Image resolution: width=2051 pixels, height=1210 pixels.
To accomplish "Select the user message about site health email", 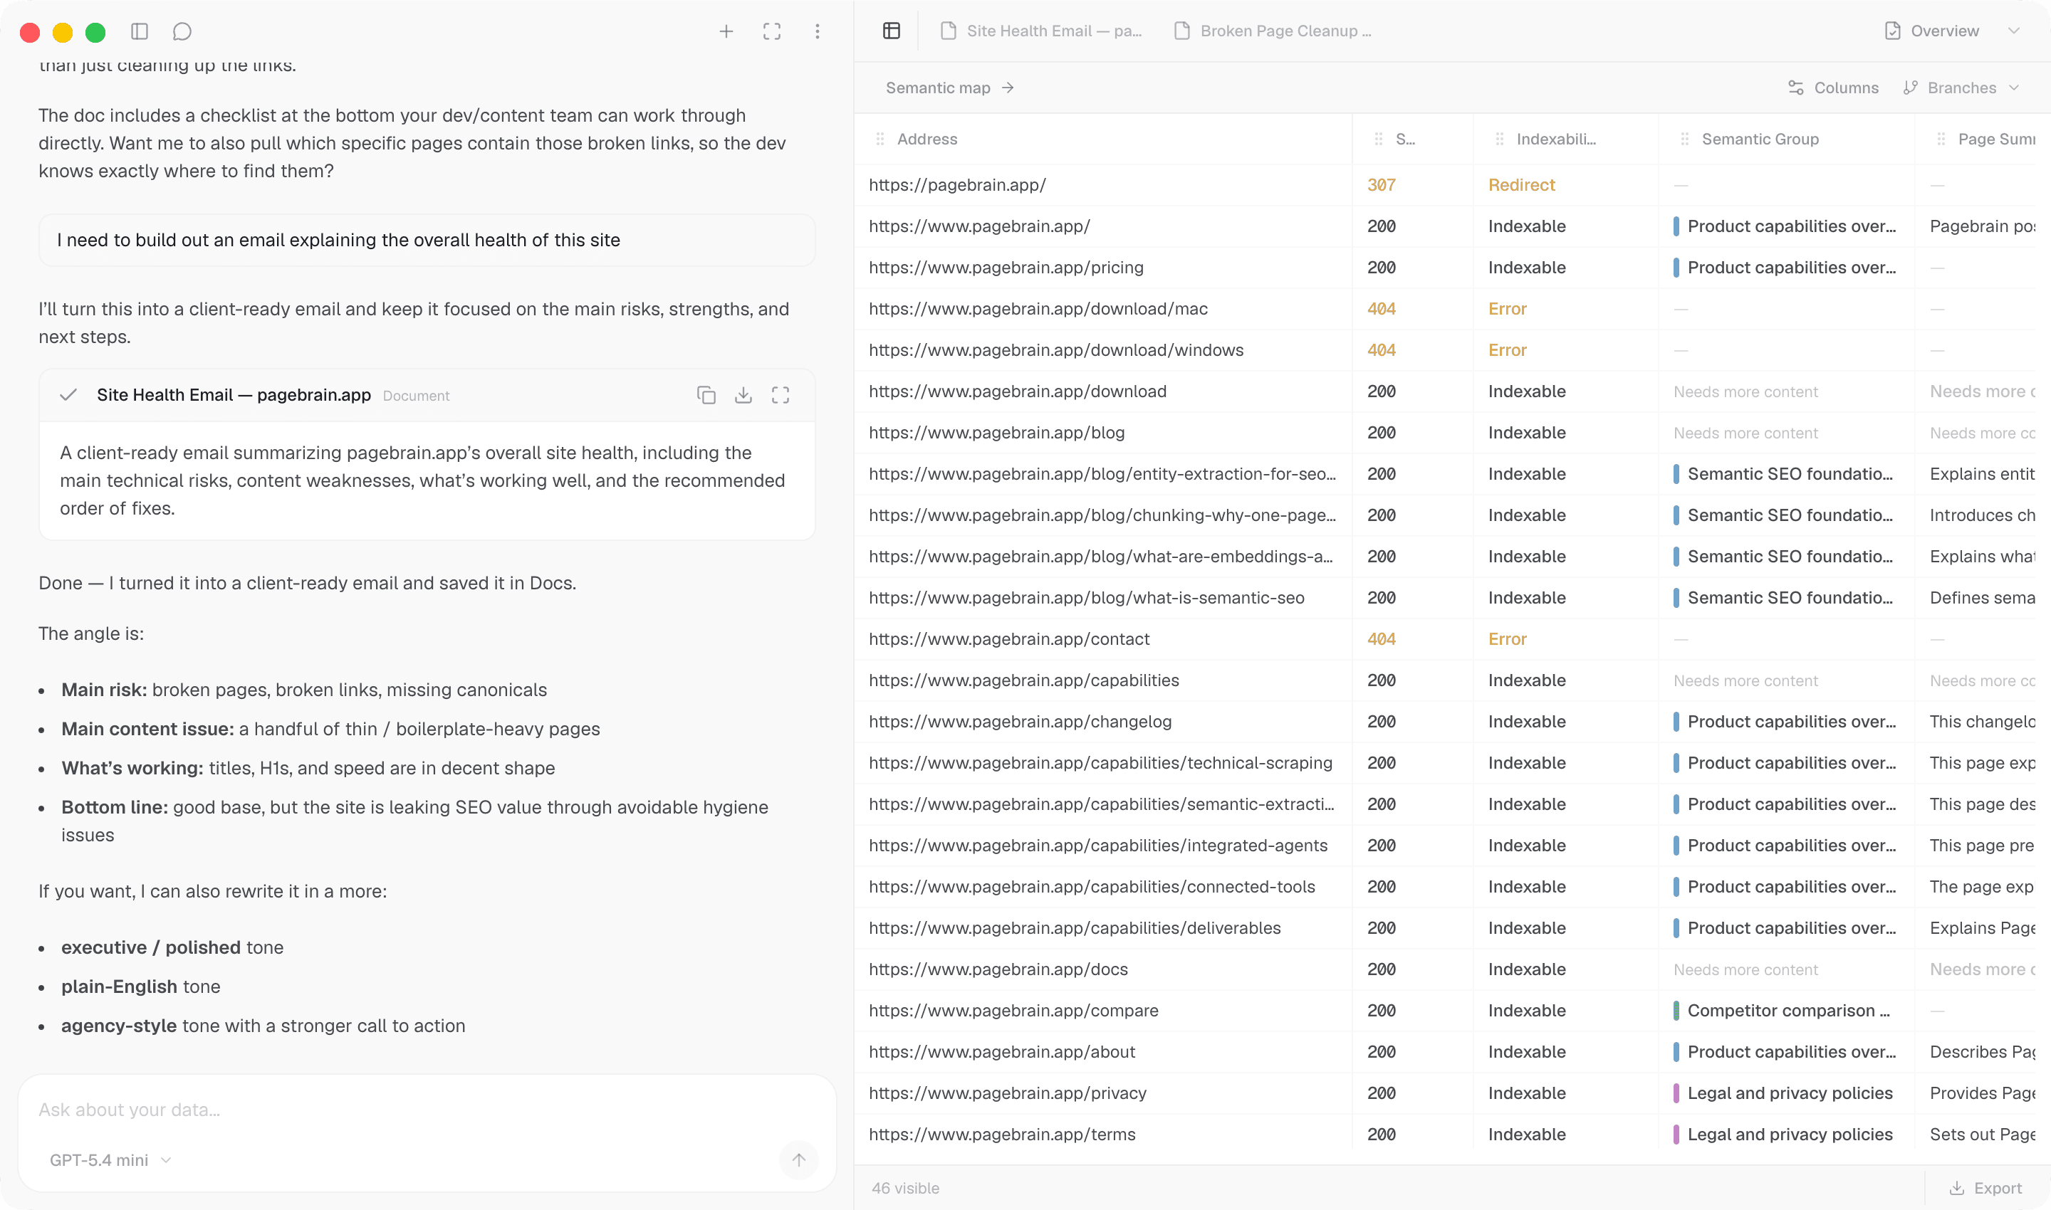I will pos(427,241).
